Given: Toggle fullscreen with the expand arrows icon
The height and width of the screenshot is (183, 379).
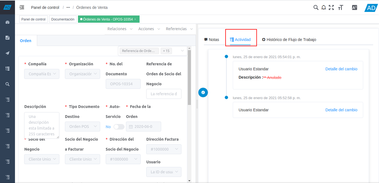Looking at the screenshot, I should click(331, 7).
